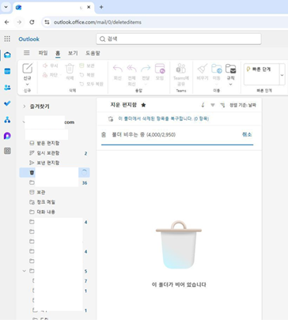The image size is (288, 323).
Task: Click the 회신 (reply) arrow
Action: (117, 69)
